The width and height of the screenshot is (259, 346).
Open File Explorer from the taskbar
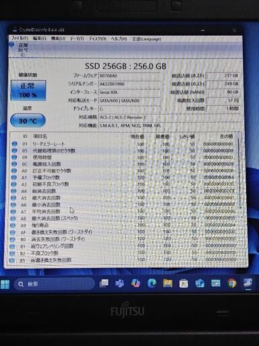pos(168,283)
